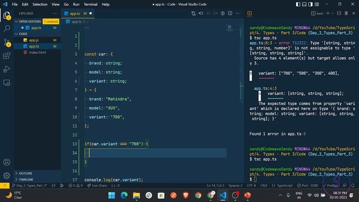359x202 pixels.
Task: Add a new terminal with plus
Action: [x=328, y=13]
